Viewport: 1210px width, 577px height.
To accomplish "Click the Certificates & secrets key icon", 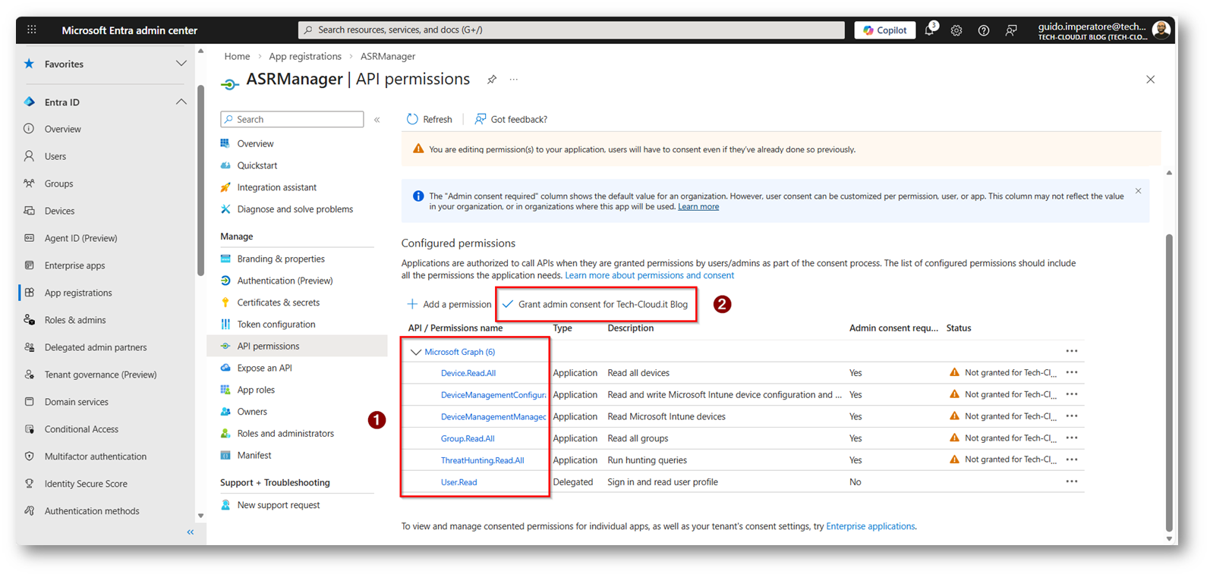I will pyautogui.click(x=225, y=303).
